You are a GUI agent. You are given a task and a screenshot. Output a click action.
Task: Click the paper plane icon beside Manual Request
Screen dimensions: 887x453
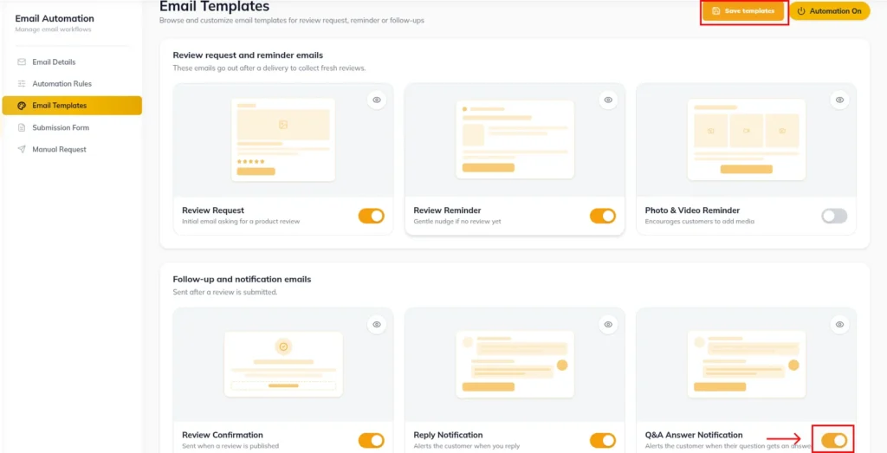(22, 149)
